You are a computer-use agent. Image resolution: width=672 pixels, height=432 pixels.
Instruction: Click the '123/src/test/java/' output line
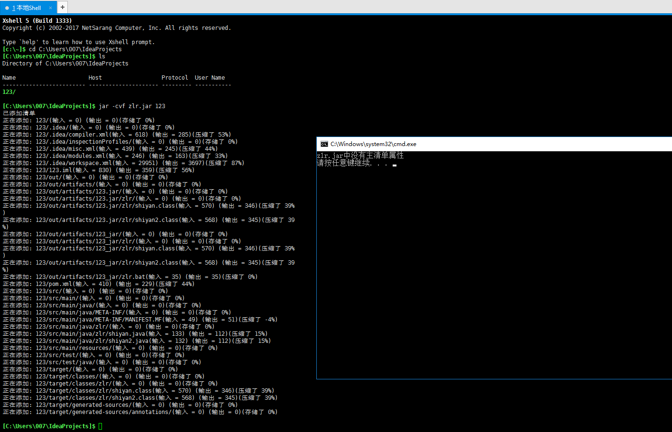102,362
